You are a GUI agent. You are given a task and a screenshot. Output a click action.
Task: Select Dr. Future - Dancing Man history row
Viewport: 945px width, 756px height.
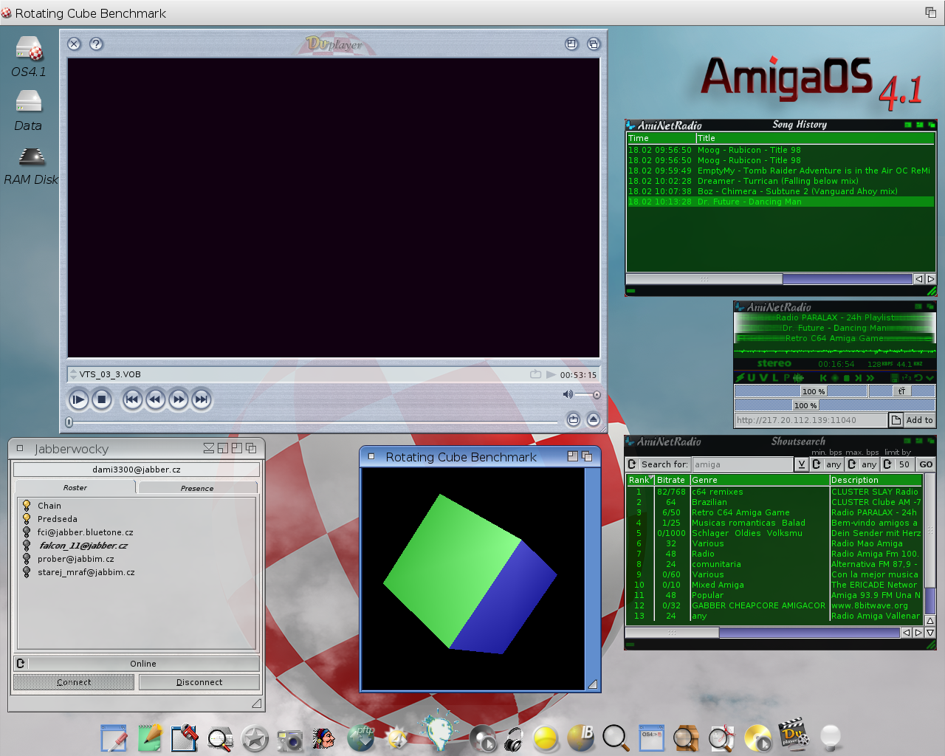coord(780,202)
